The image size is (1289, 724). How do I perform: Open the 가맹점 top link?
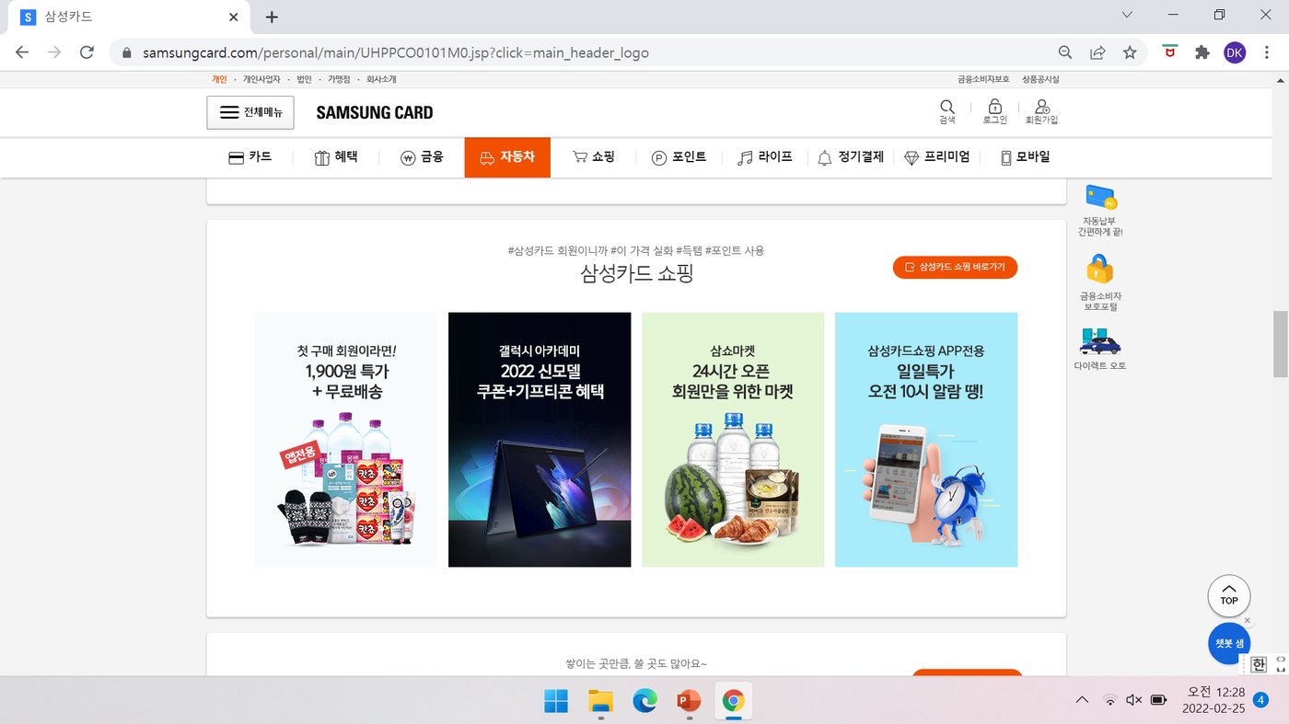[339, 79]
